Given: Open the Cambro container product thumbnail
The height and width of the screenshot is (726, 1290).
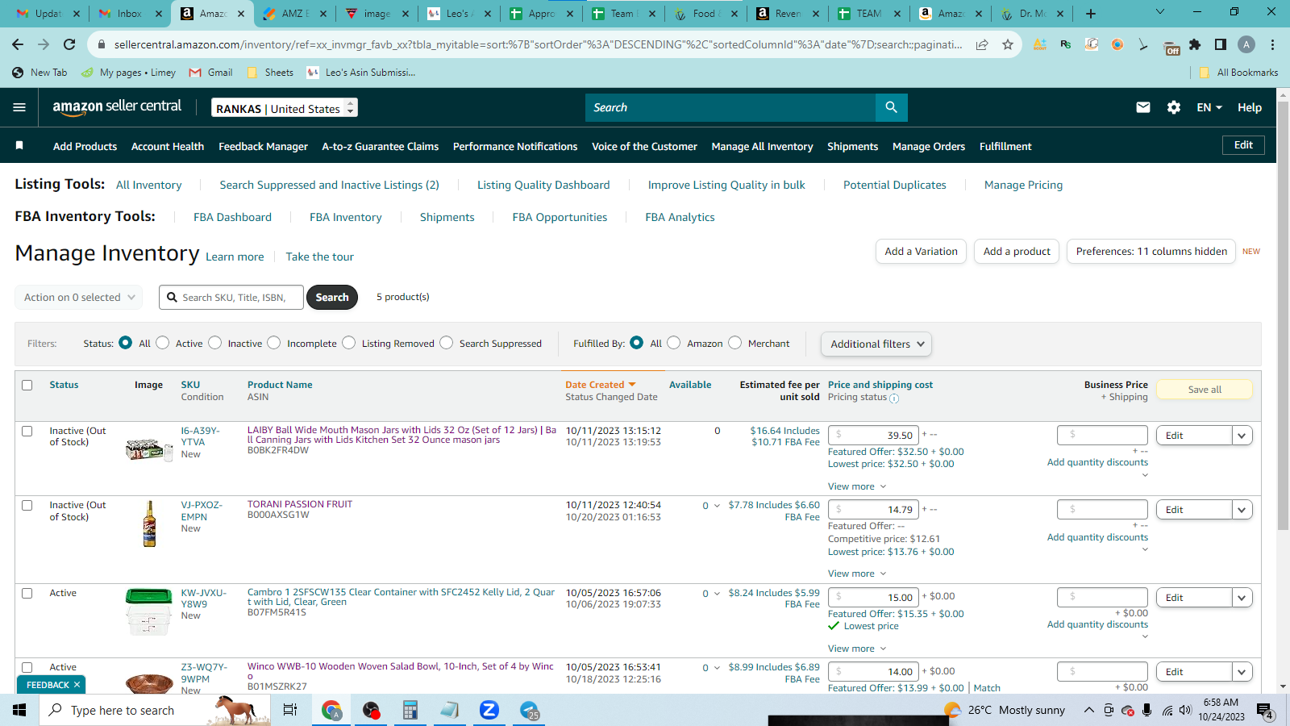Looking at the screenshot, I should click(149, 611).
